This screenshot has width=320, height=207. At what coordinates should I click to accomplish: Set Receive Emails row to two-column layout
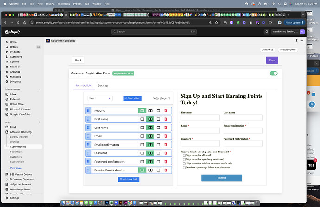(150, 170)
